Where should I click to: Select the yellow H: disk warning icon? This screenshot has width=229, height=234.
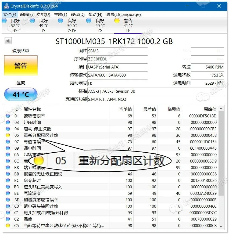[x=117, y=20]
